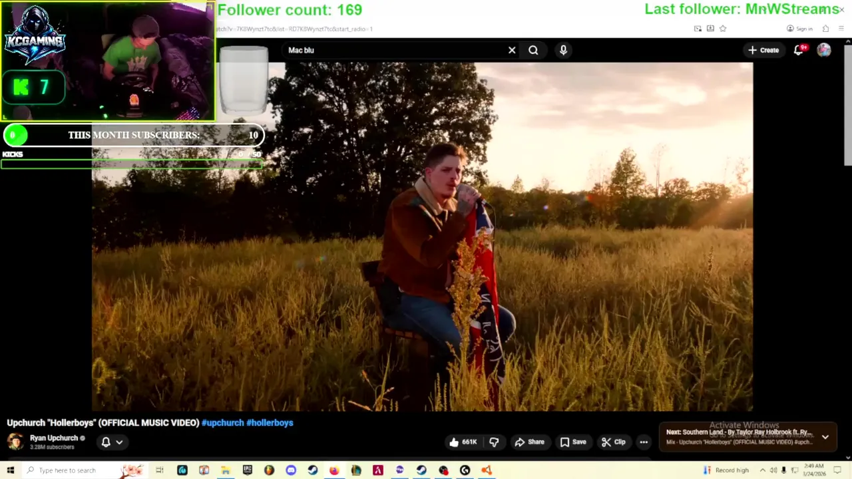Open Task View from taskbar
Screen dimensions: 852x479
[160, 470]
